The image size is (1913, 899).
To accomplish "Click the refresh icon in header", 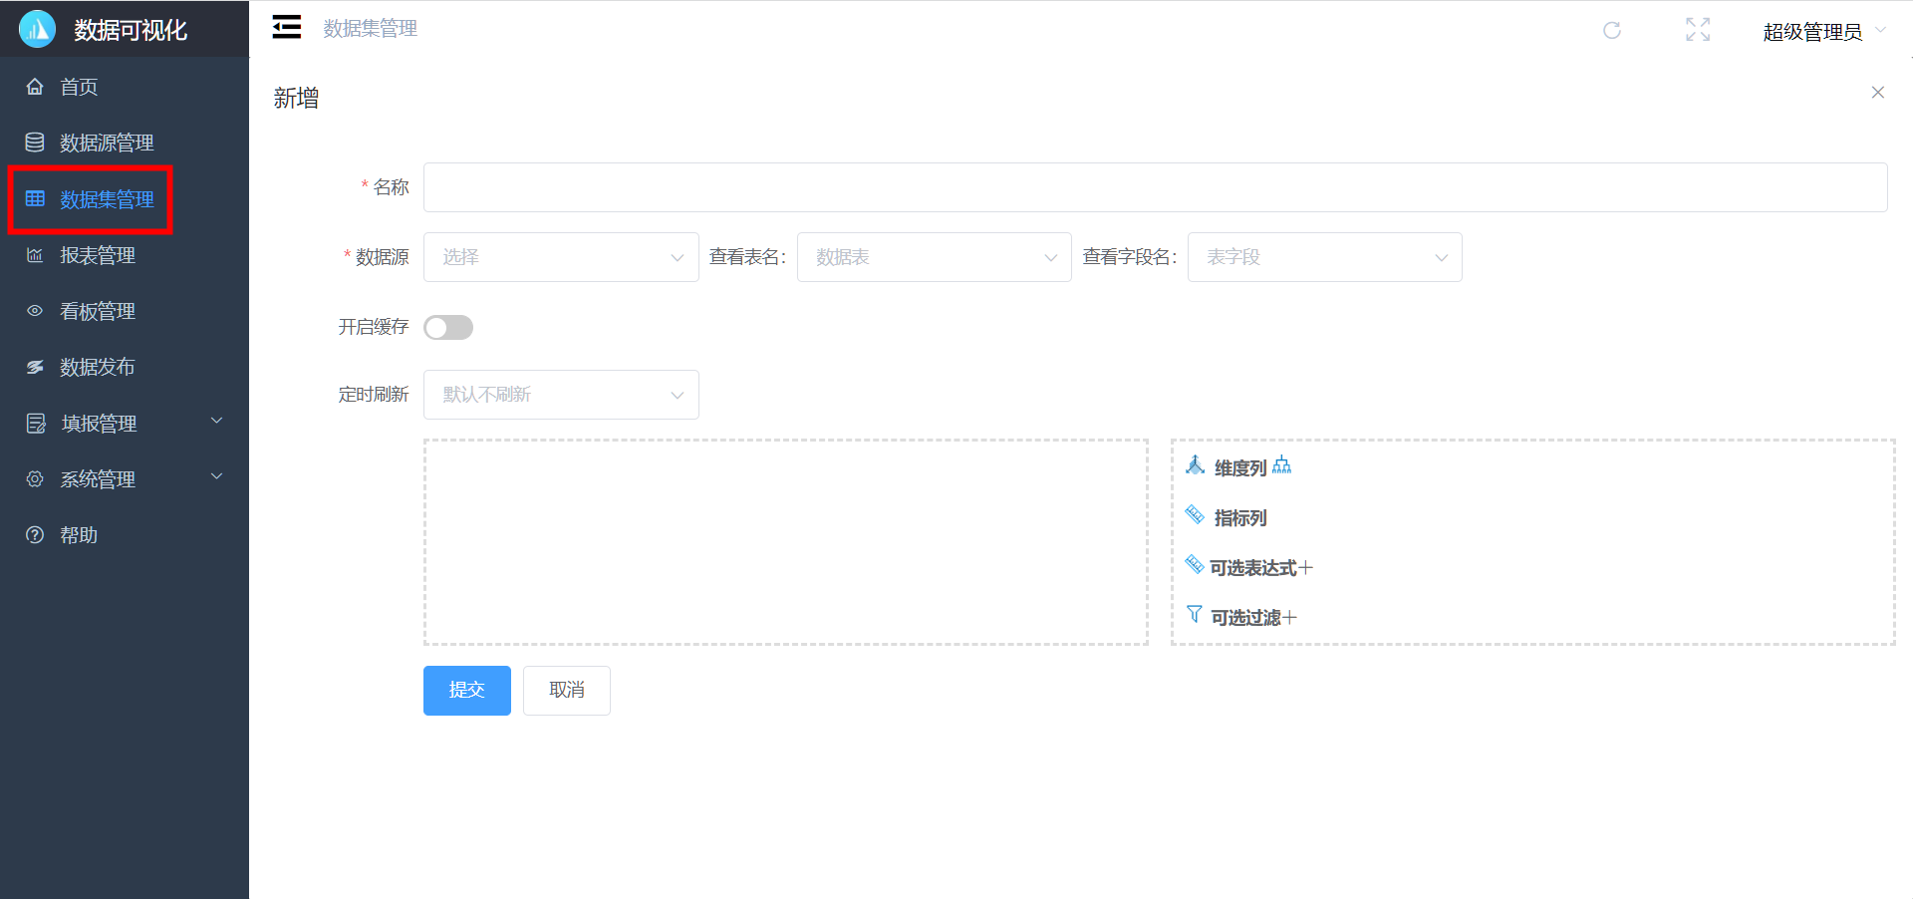I will [x=1612, y=30].
